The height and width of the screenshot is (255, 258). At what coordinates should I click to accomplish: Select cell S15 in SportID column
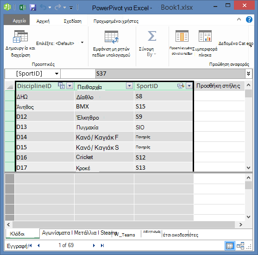tap(164, 107)
